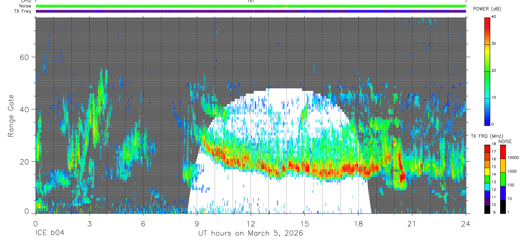524x242 pixels.
Task: Click the '40' tick on the Range Gate axis
Action: pyautogui.click(x=25, y=109)
